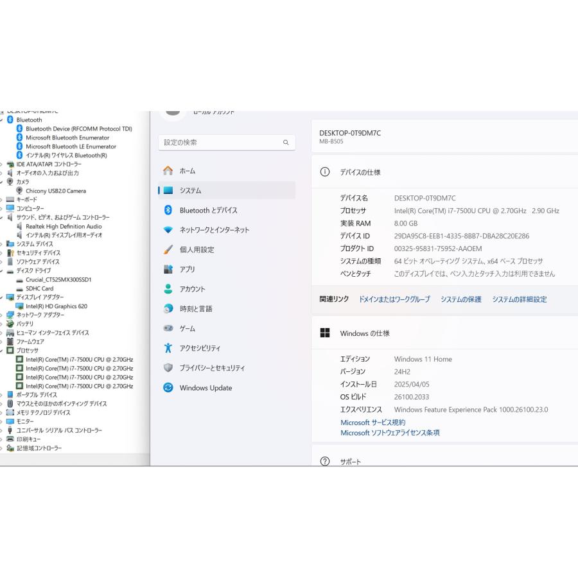578x578 pixels.
Task: Click the search magnifier in 設定の検索
Action: point(286,143)
